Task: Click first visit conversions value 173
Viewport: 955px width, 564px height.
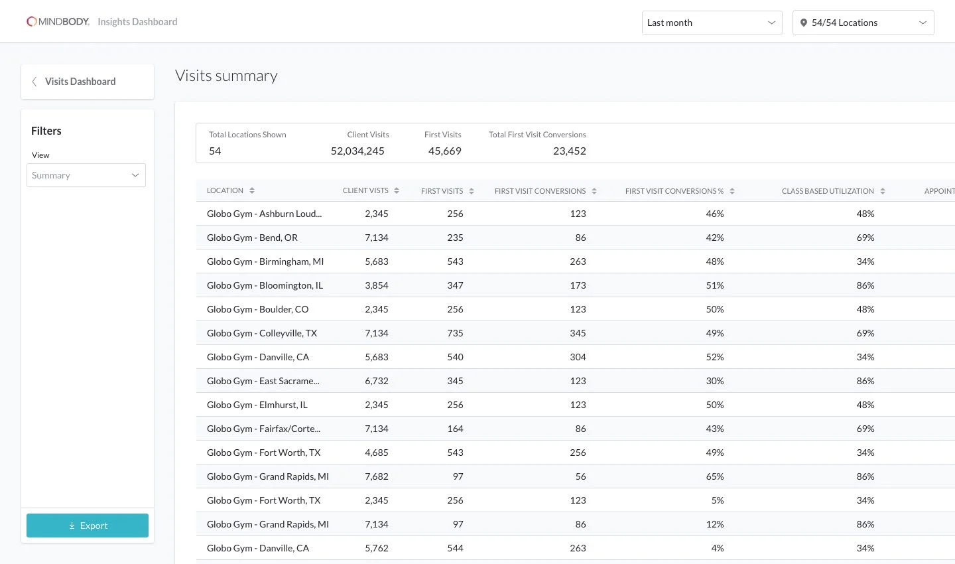Action: point(578,285)
